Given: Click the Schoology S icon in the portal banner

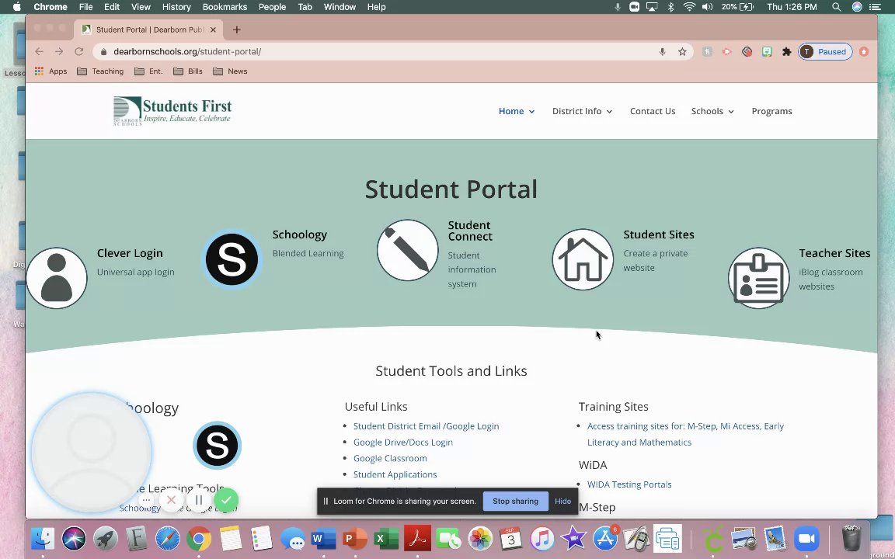Looking at the screenshot, I should point(232,259).
